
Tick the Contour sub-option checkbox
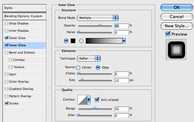[11, 60]
